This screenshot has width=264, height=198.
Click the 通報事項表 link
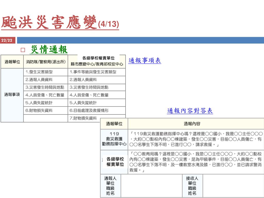[x=145, y=60]
